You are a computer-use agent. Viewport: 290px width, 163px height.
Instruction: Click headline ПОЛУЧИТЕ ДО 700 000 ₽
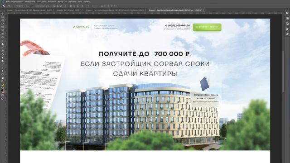[145, 54]
